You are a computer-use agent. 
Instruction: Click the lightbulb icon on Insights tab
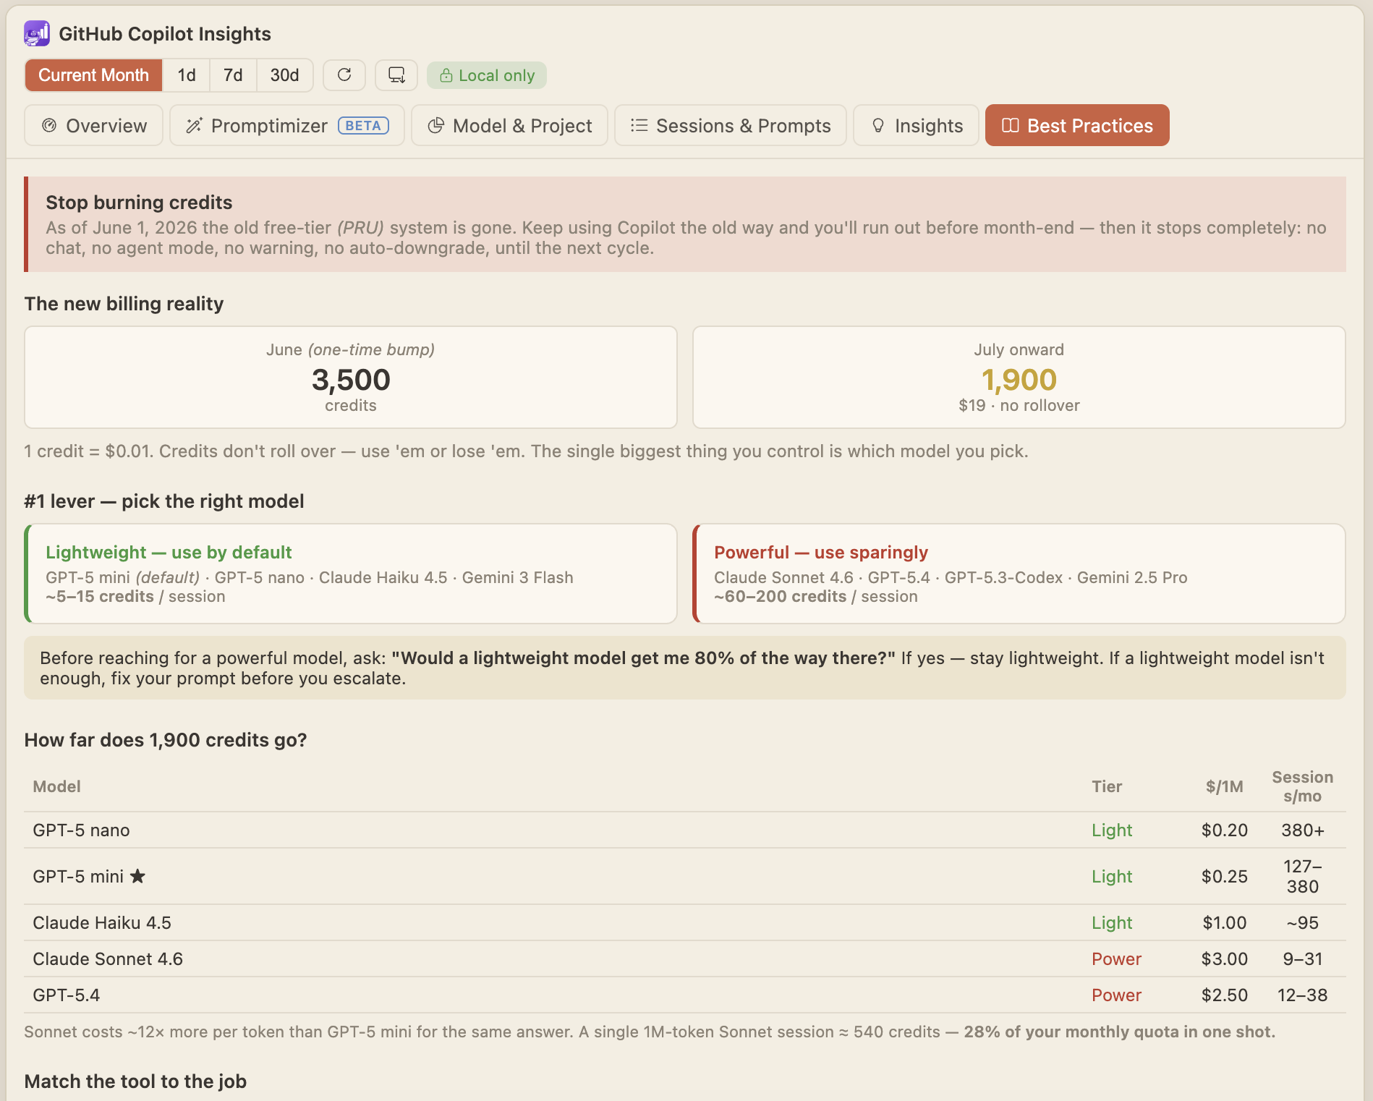click(878, 125)
